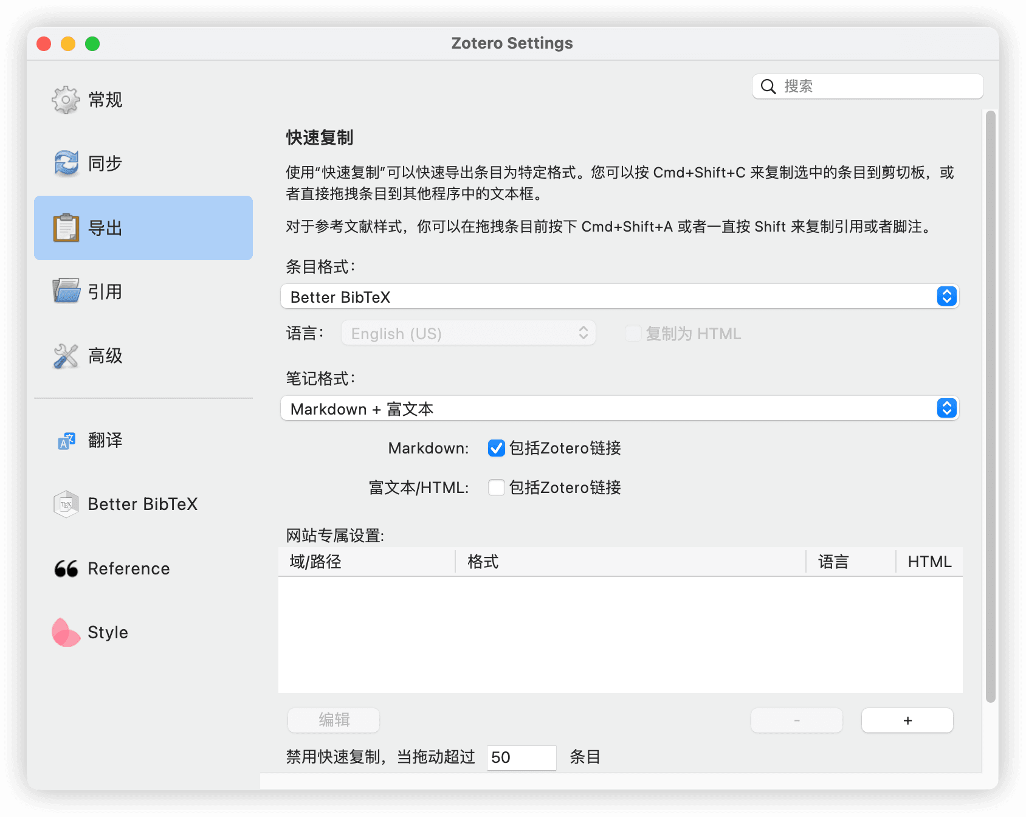Enable rich text/HTML Zotero links checkbox
The width and height of the screenshot is (1026, 817).
pos(496,488)
